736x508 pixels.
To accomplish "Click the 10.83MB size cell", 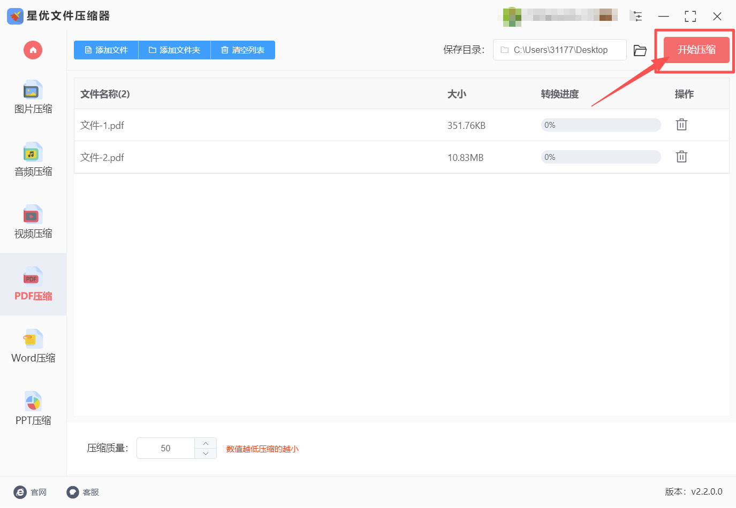I will coord(465,158).
